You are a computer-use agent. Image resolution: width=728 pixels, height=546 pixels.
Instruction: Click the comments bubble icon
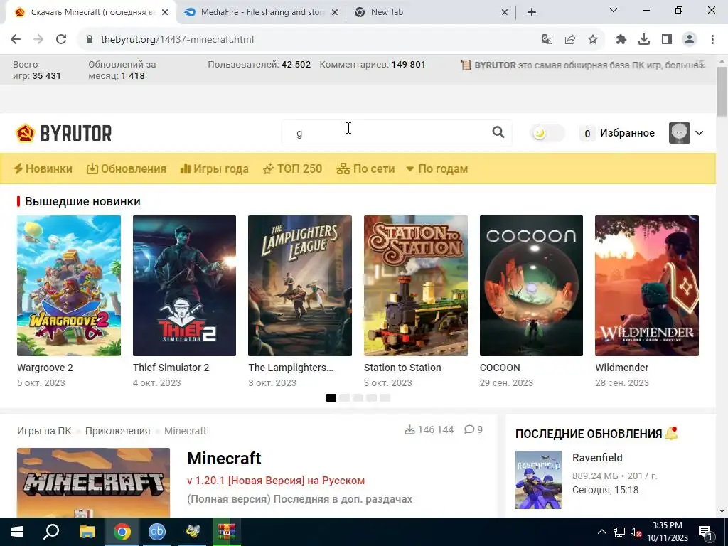coord(469,429)
